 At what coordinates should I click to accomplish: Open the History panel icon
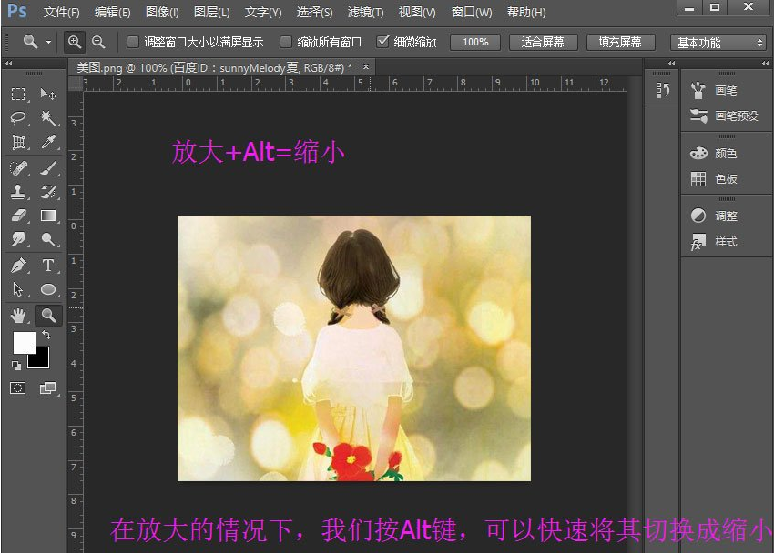662,90
